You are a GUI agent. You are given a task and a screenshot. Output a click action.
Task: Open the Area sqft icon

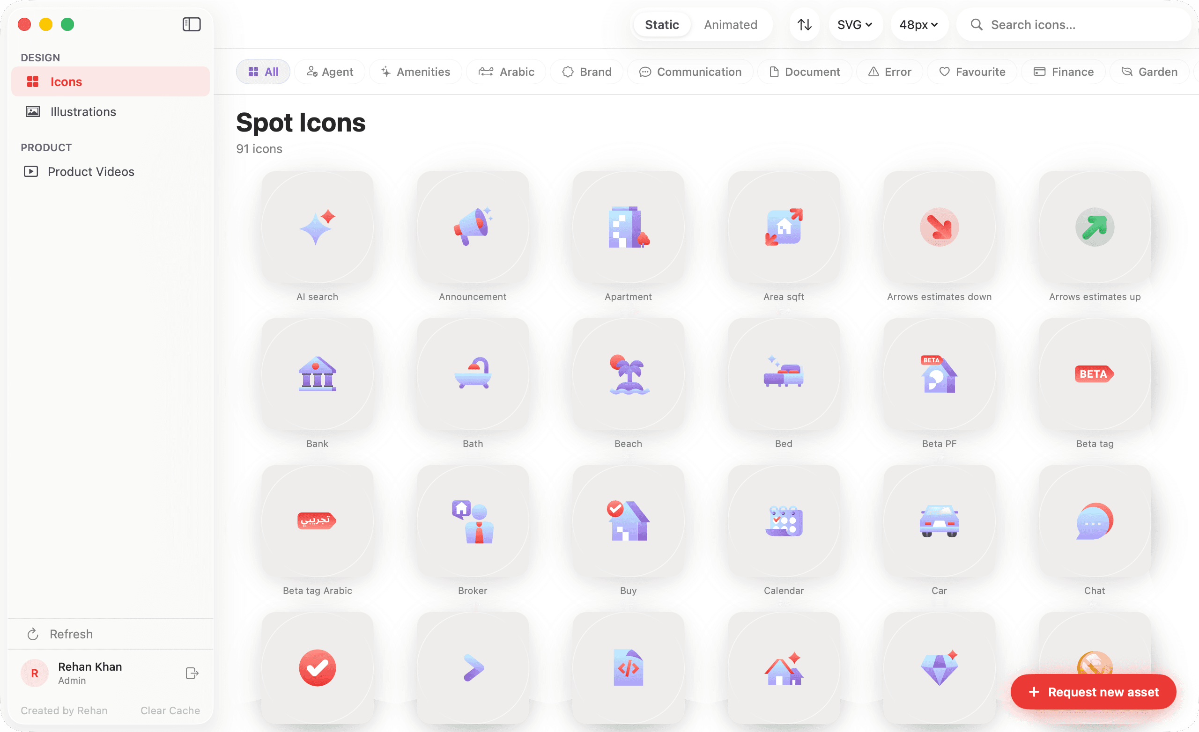coord(784,227)
